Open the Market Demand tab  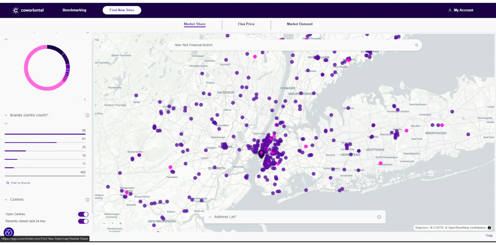click(300, 24)
